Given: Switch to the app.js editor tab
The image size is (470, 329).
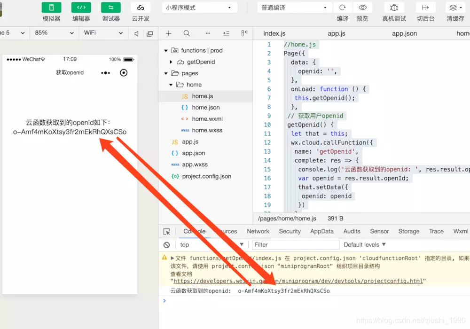Looking at the screenshot, I should pos(337,33).
